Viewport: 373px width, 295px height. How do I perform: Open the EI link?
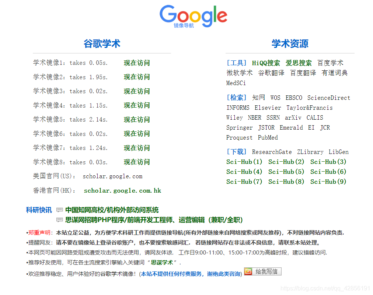(311, 128)
